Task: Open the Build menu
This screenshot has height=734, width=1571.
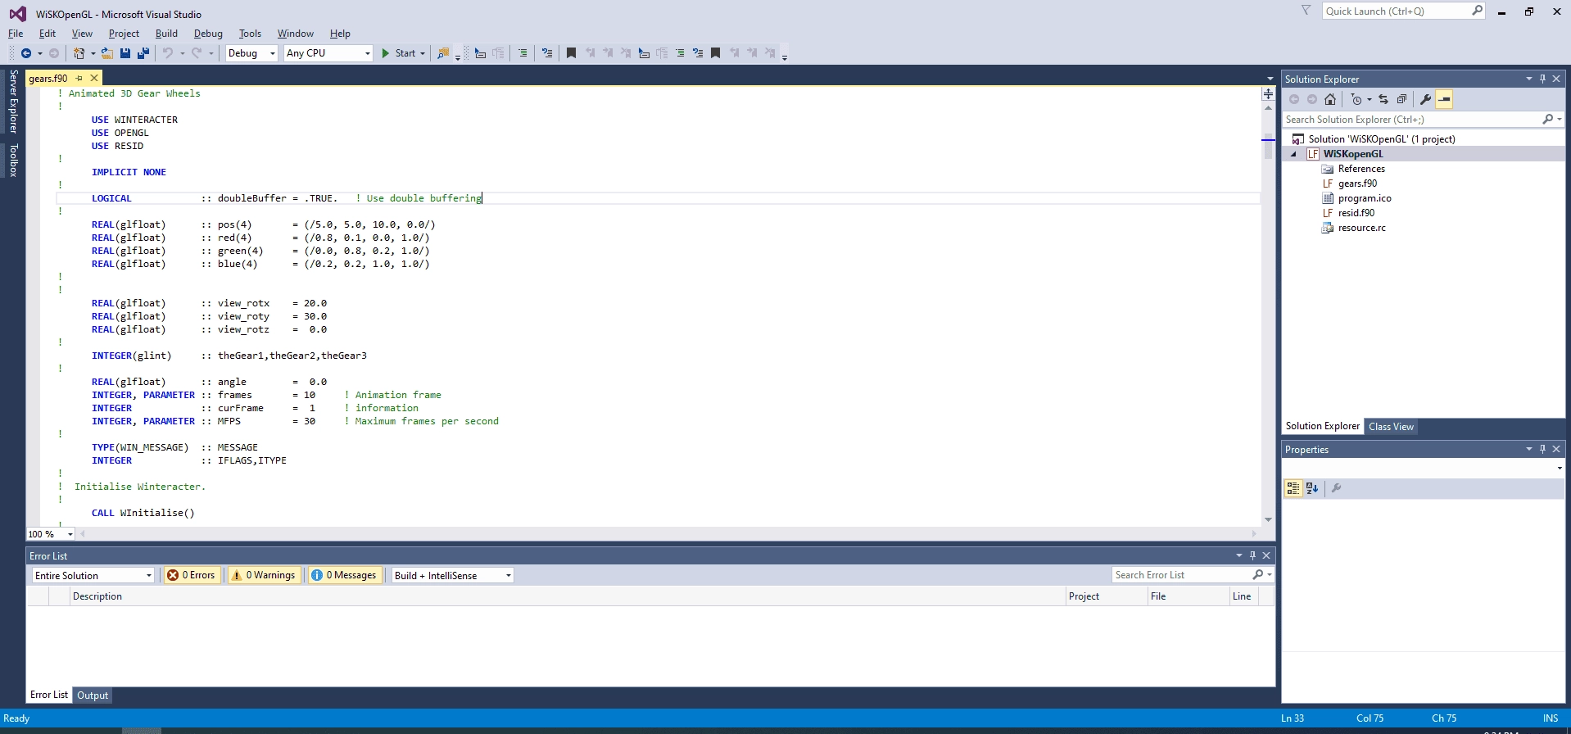Action: [x=166, y=34]
